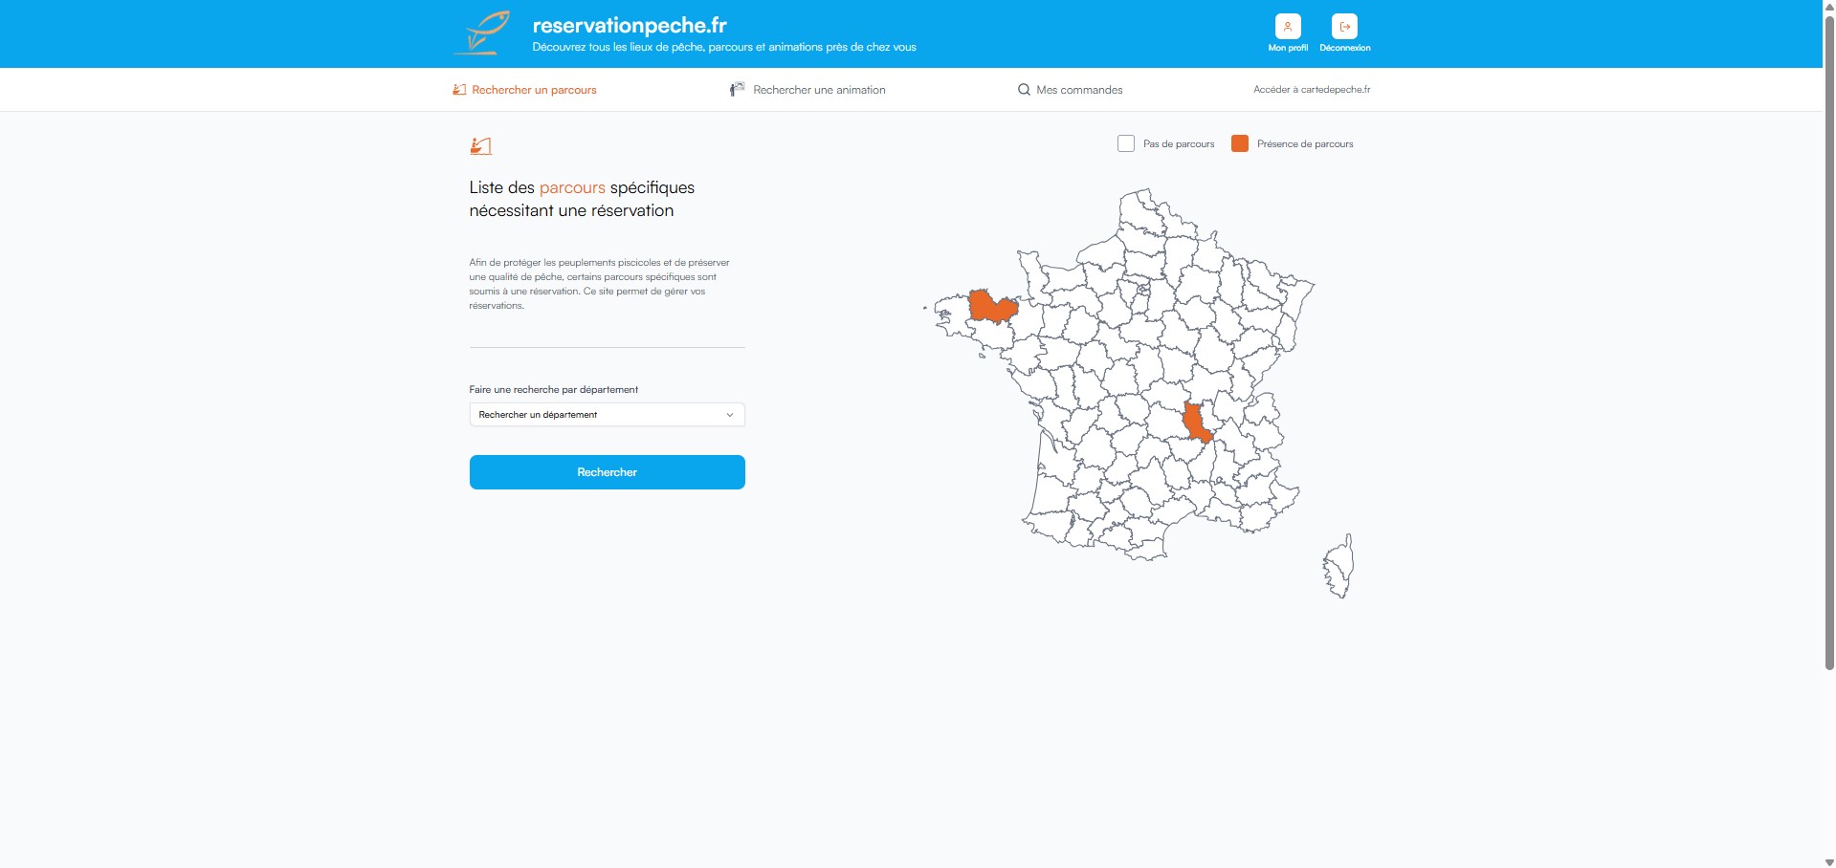The image size is (1836, 868).
Task: Click the animation icon beside Rechercher une animation
Action: (737, 89)
